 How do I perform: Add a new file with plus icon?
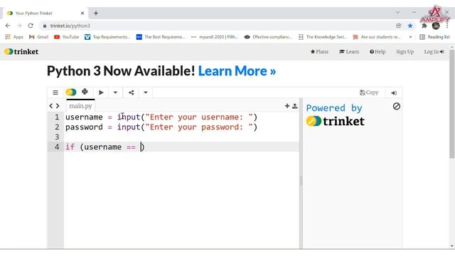[287, 106]
